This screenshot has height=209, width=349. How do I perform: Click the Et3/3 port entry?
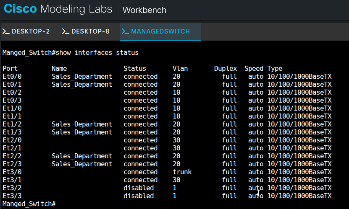tap(12, 196)
